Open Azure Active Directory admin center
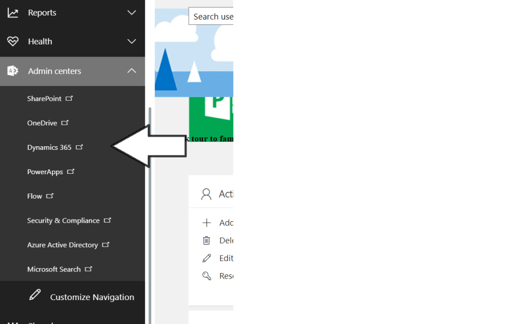The width and height of the screenshot is (511, 324). (x=62, y=245)
